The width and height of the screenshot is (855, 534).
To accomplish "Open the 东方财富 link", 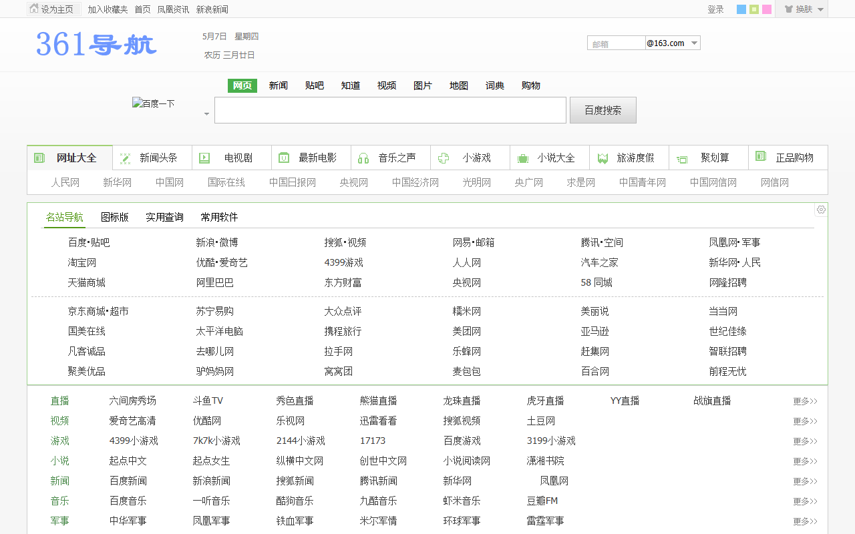I will pyautogui.click(x=343, y=282).
